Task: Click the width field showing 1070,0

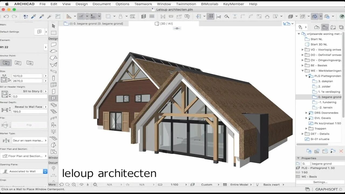Action: (27, 76)
